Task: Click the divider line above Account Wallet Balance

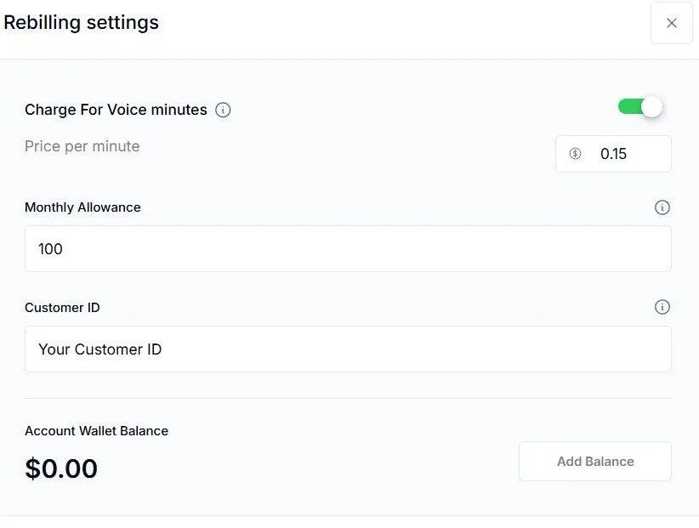Action: (348, 398)
